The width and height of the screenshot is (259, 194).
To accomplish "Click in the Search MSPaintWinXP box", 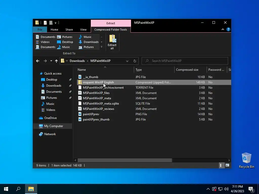I will [185, 61].
